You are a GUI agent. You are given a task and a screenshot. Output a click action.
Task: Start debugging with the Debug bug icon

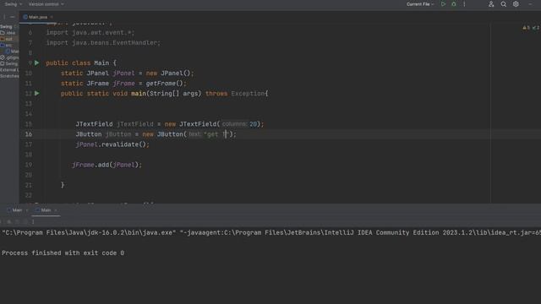(x=454, y=4)
